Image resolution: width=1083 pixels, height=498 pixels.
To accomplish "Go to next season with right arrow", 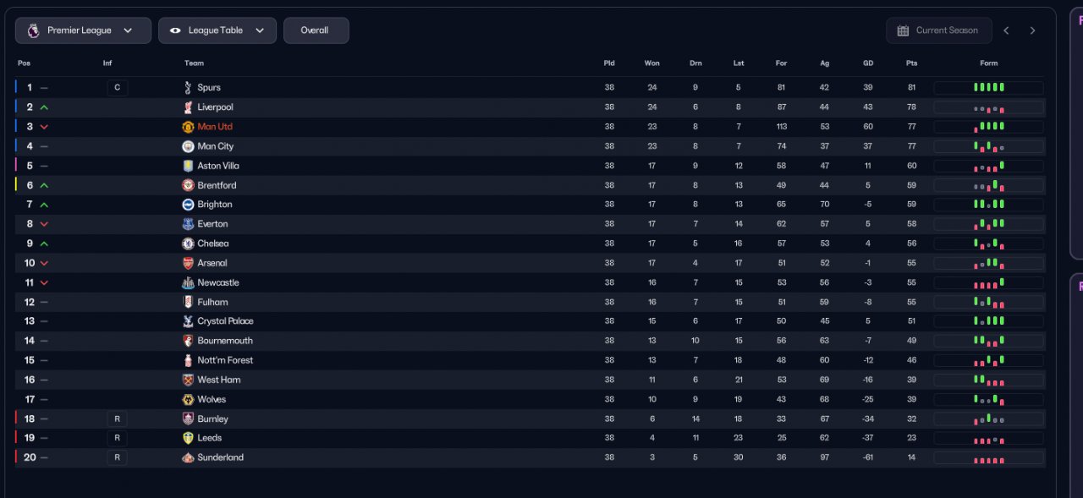I will point(1032,30).
